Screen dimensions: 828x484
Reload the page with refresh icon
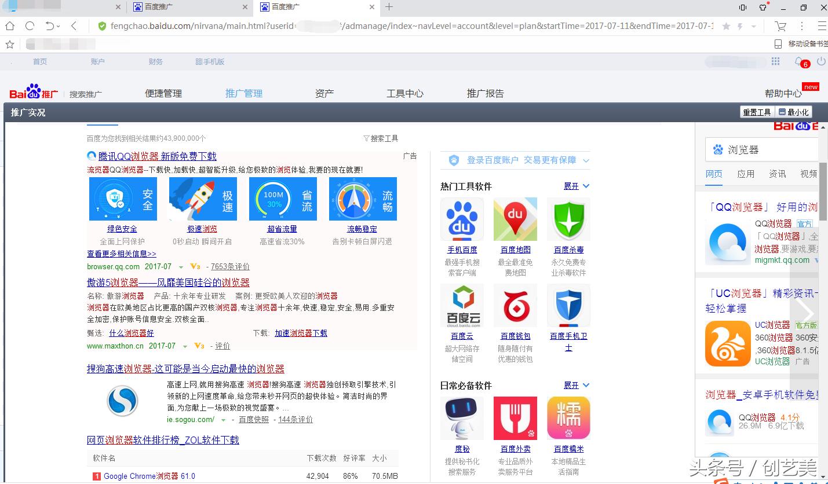[x=30, y=26]
